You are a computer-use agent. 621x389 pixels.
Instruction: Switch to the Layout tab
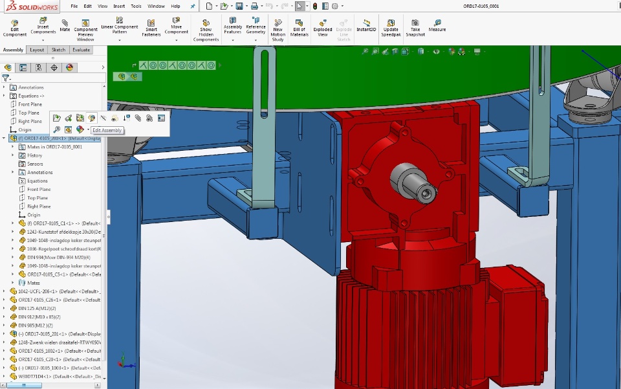click(x=37, y=50)
